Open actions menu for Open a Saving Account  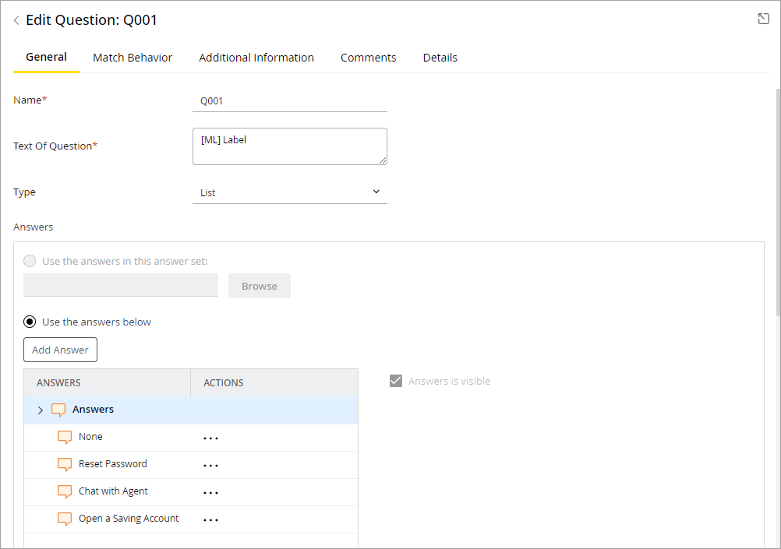point(210,519)
